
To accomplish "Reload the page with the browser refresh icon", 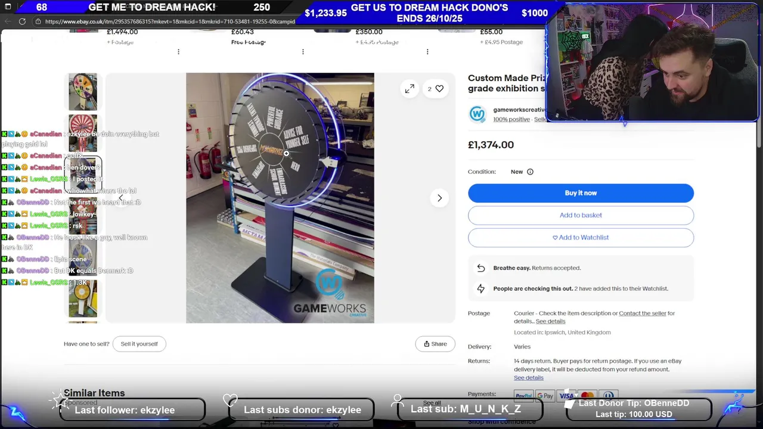I will 22,21.
